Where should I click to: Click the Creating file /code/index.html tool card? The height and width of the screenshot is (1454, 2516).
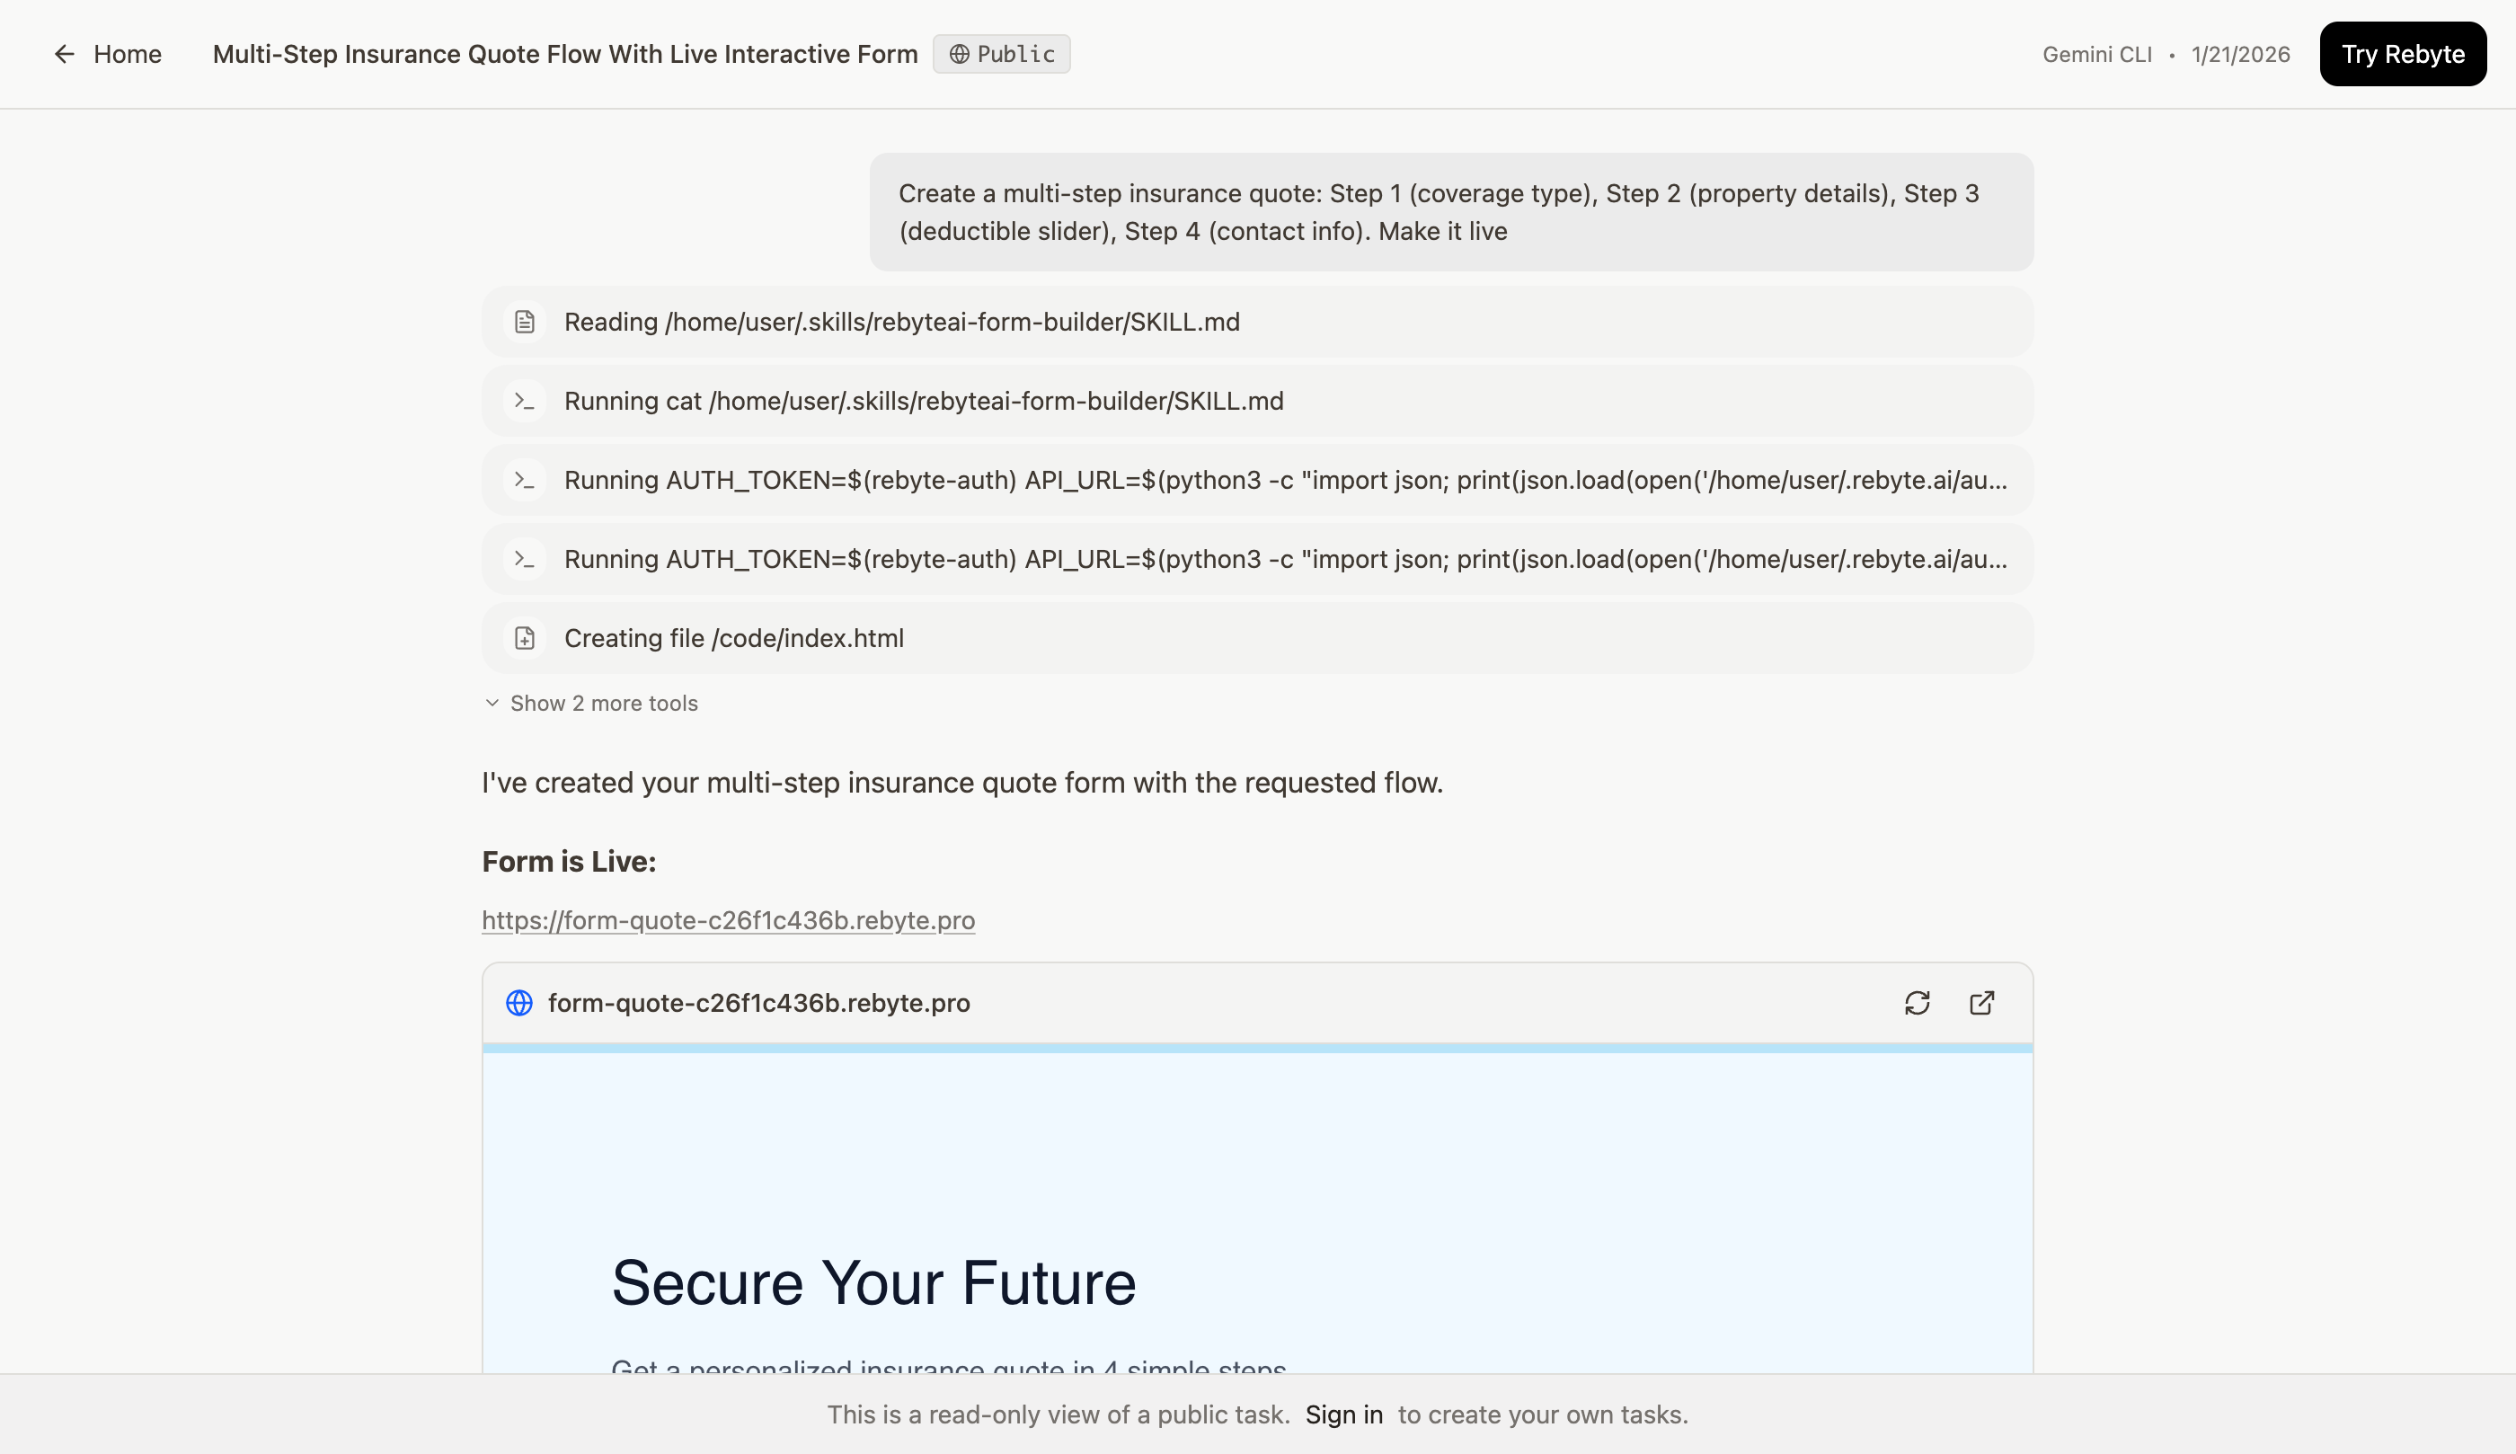[x=1256, y=638]
